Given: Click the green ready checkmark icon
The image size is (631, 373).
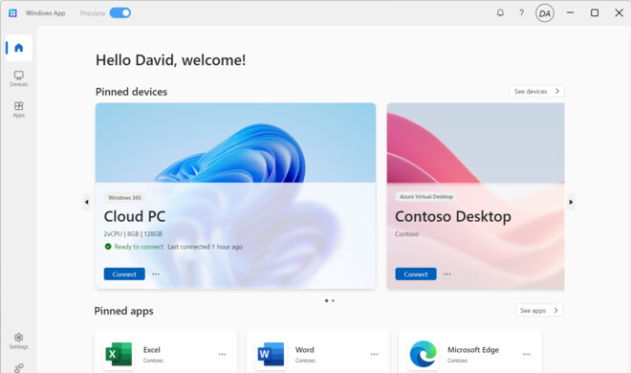Looking at the screenshot, I should tap(108, 247).
